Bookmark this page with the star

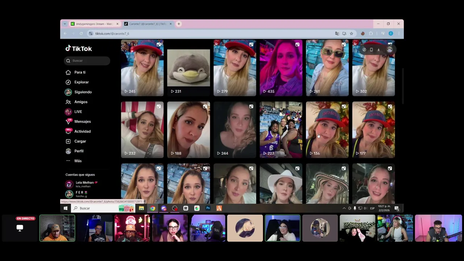pyautogui.click(x=351, y=33)
